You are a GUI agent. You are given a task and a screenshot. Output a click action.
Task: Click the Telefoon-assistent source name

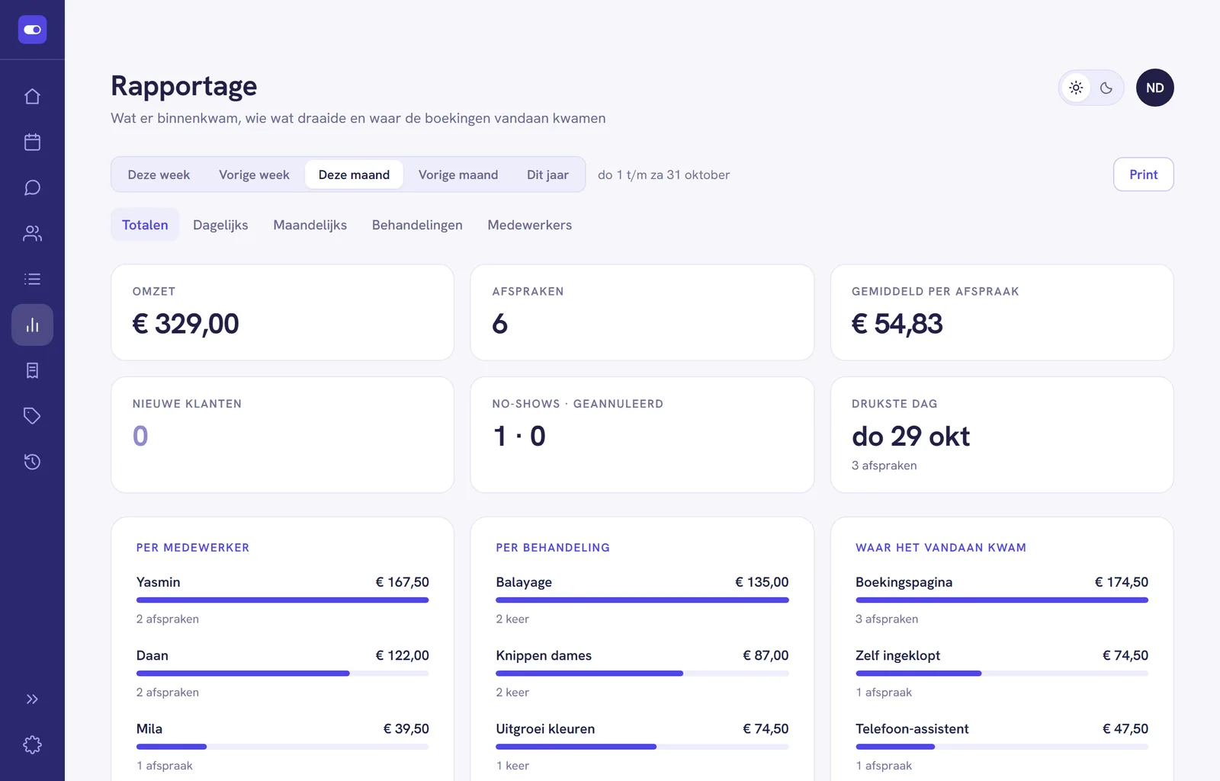(x=912, y=728)
